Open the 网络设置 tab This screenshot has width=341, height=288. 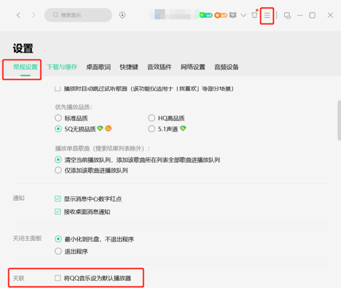tap(193, 67)
